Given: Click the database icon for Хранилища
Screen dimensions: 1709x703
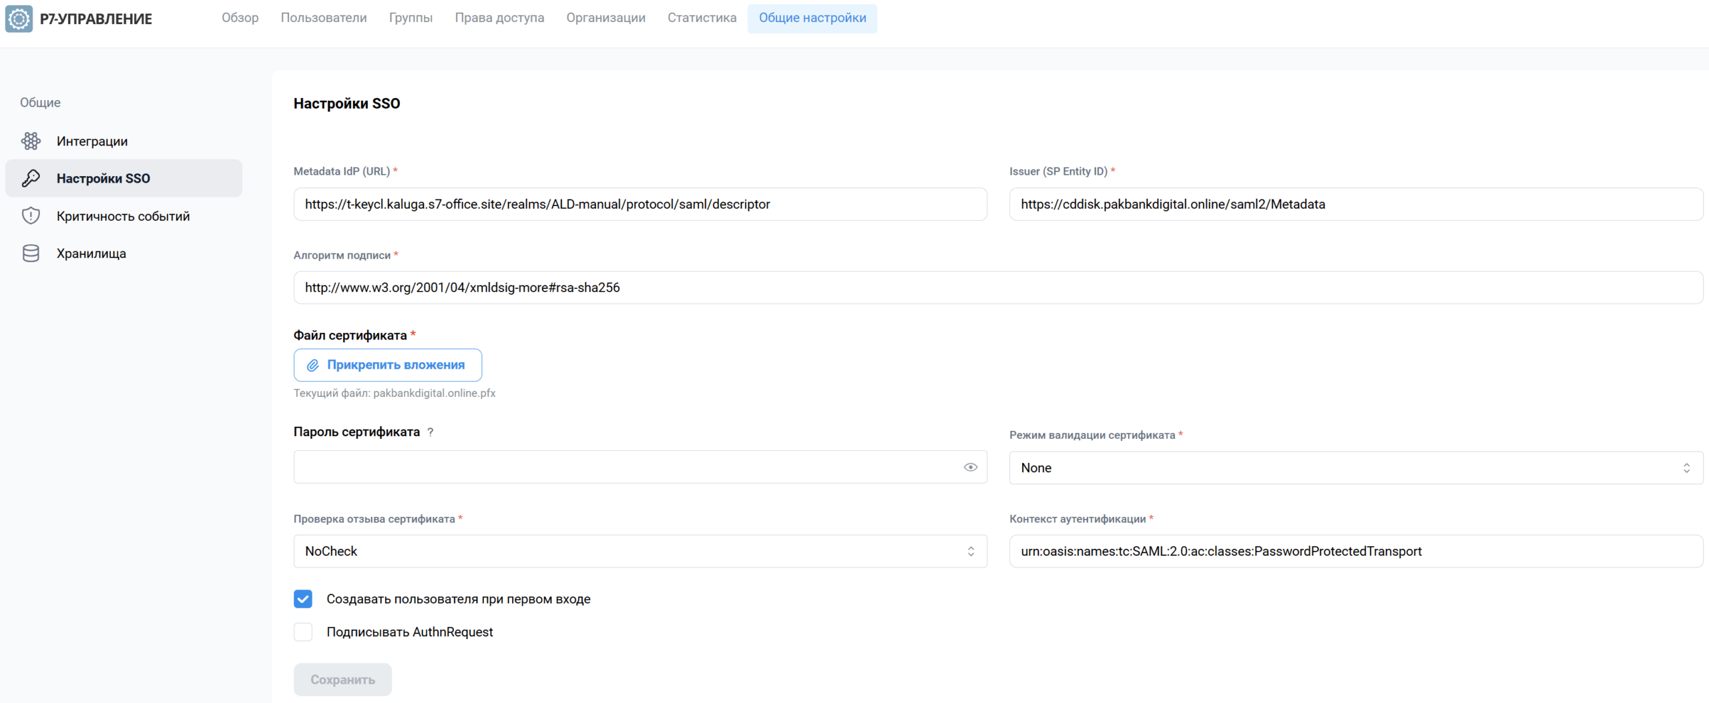Looking at the screenshot, I should [31, 253].
